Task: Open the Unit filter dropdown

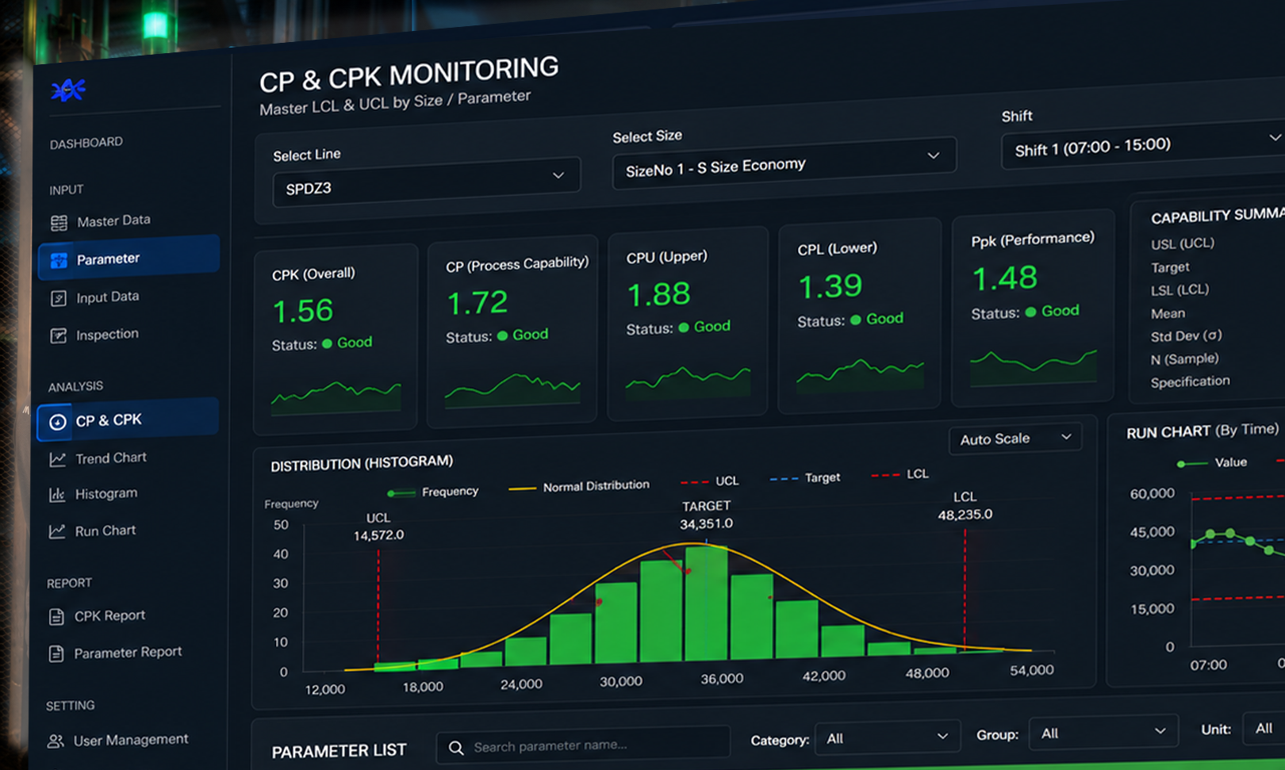Action: 1264,728
